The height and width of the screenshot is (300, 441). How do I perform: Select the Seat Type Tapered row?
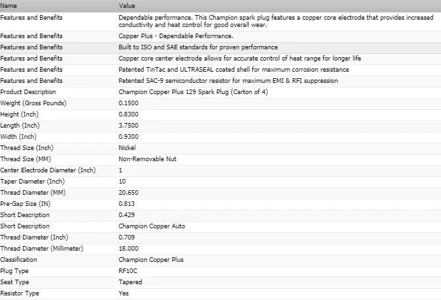[x=220, y=282]
